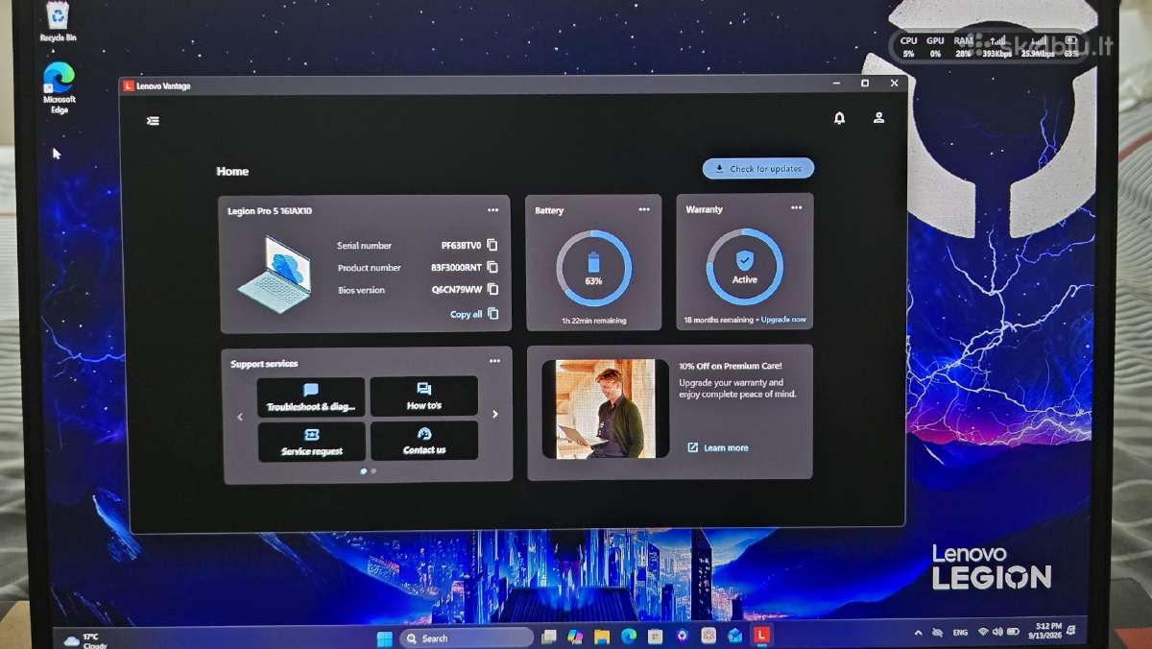Open Microsoft Edge from the taskbar
1152x649 pixels.
629,636
